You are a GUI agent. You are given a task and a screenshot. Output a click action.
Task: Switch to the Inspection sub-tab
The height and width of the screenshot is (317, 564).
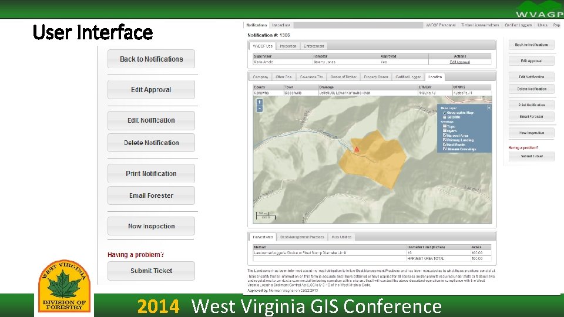click(288, 46)
